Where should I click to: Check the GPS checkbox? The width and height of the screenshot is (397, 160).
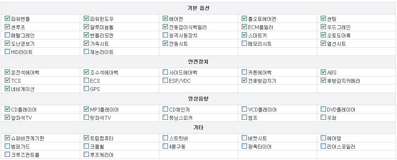[87, 89]
